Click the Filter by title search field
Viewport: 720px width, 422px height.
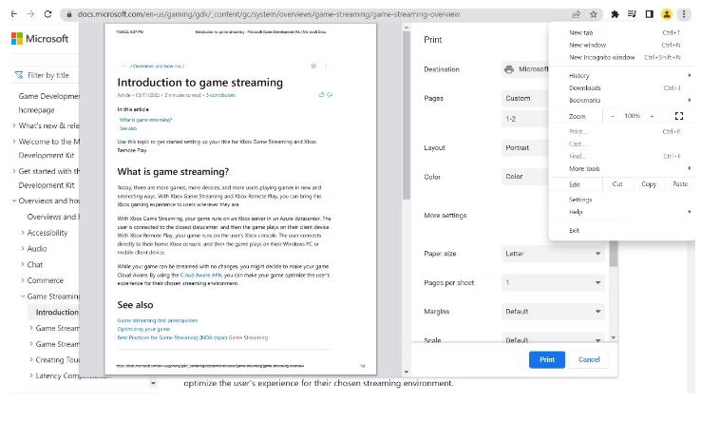(x=46, y=75)
